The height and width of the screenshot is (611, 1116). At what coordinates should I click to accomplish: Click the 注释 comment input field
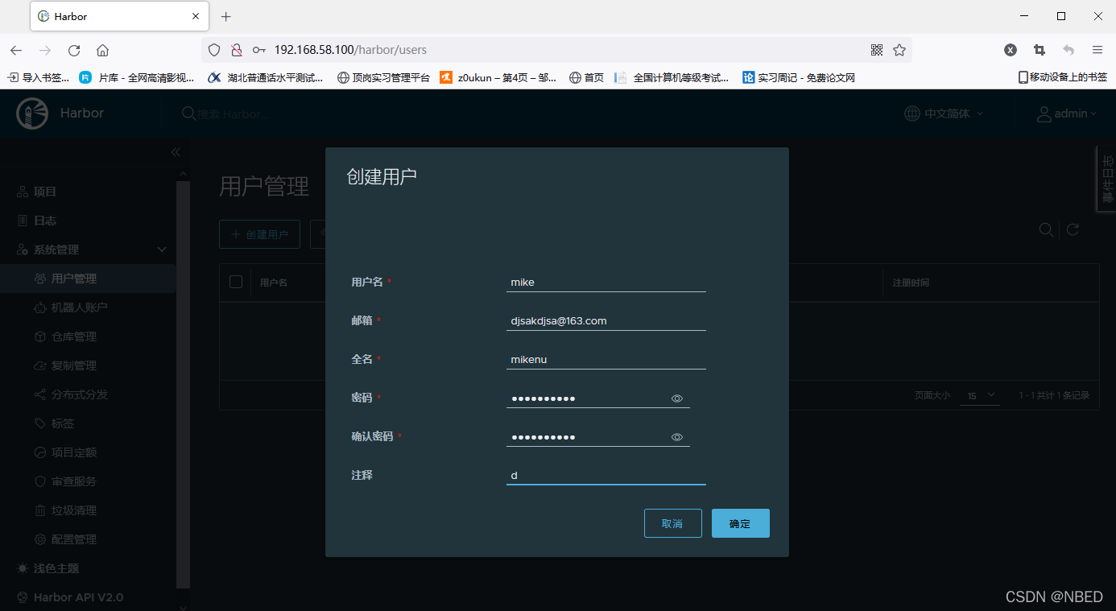(606, 475)
